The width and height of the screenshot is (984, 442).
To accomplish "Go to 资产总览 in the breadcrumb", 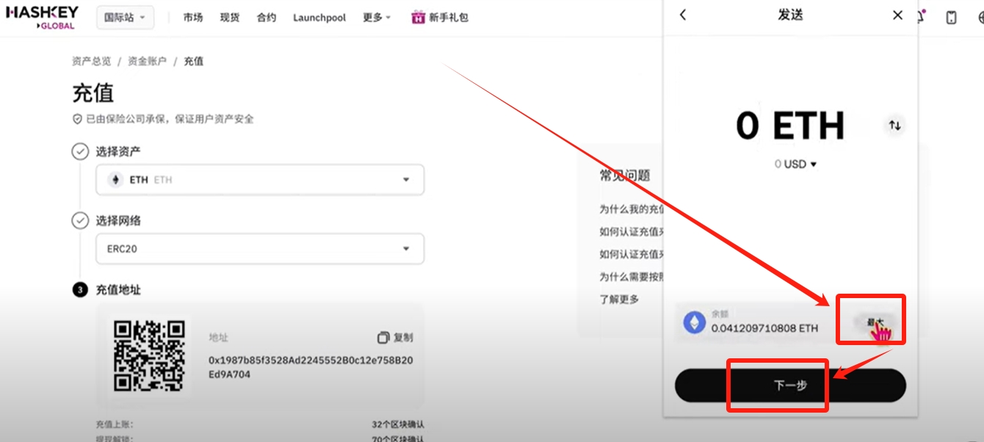I will tap(91, 61).
